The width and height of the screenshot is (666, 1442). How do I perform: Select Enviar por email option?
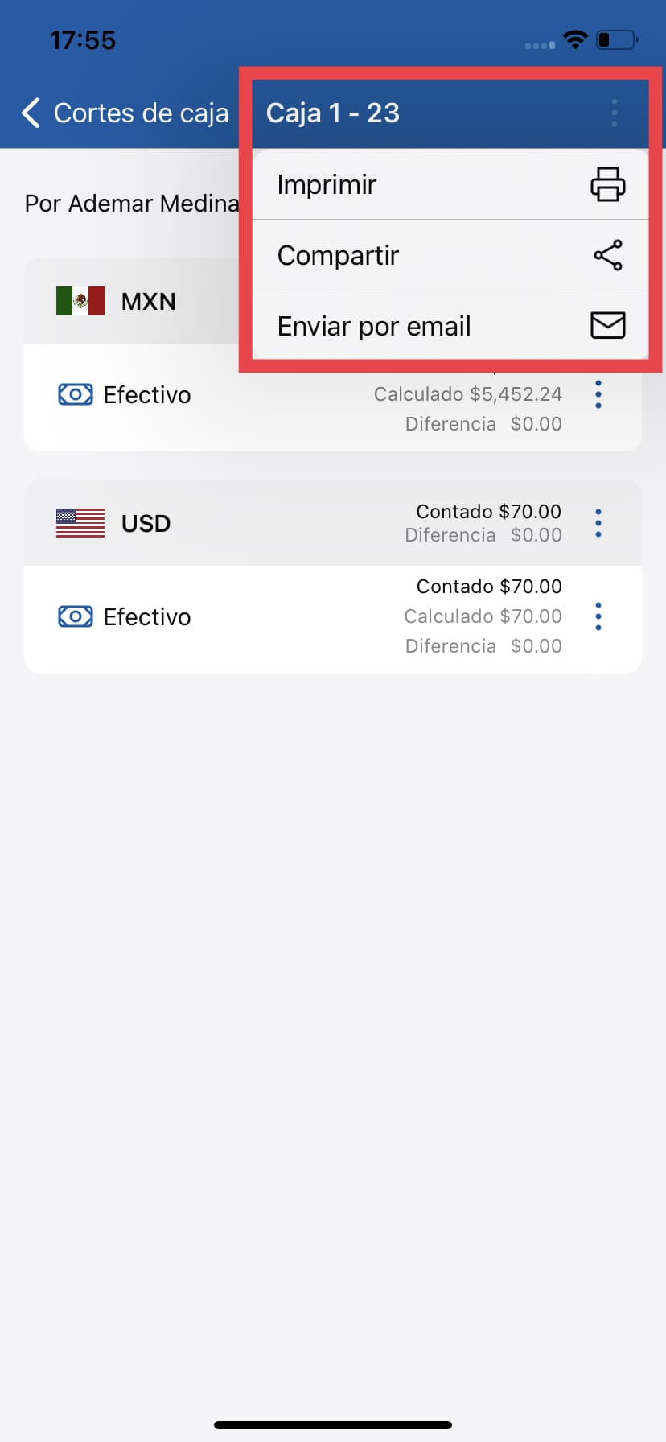pyautogui.click(x=374, y=326)
